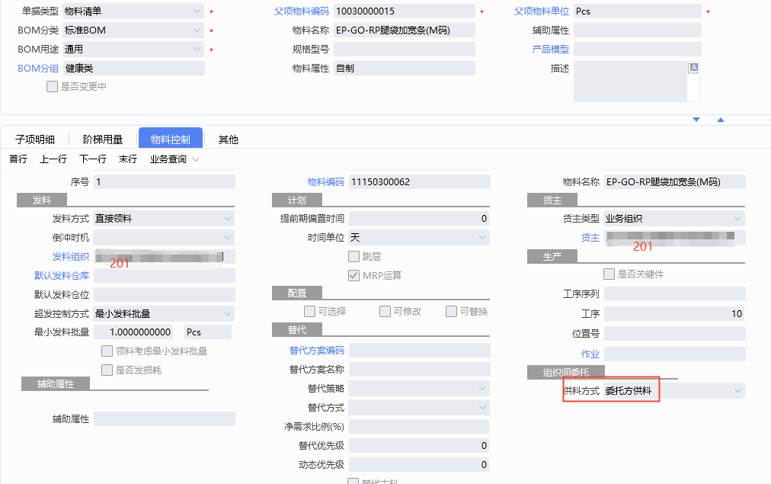Expand the 时间单位 combo box
The width and height of the screenshot is (771, 484).
tap(481, 238)
